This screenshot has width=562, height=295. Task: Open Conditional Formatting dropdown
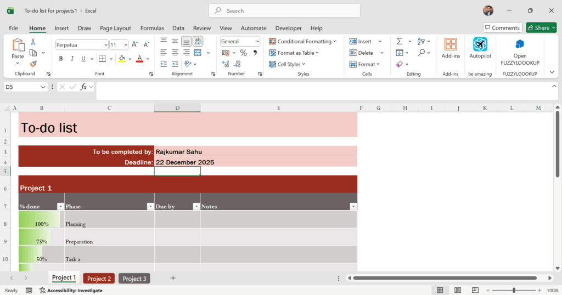(x=302, y=42)
